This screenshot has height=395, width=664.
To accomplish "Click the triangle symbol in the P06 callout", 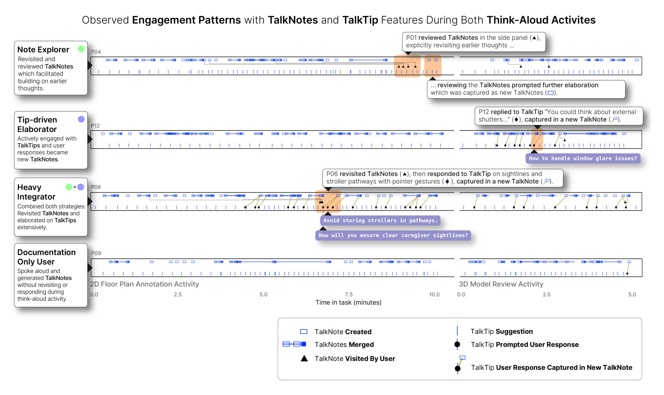I will tap(404, 174).
